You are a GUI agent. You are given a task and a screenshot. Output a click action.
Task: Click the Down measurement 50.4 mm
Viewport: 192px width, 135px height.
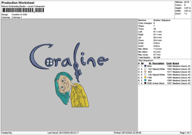[157, 40]
